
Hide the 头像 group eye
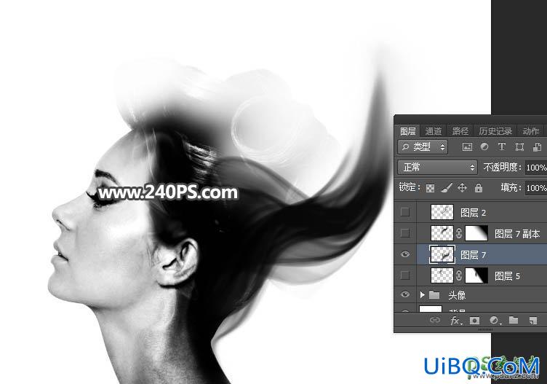click(405, 294)
